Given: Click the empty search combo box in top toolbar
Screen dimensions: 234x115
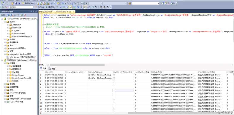Looking at the screenshot, I should point(146,3).
